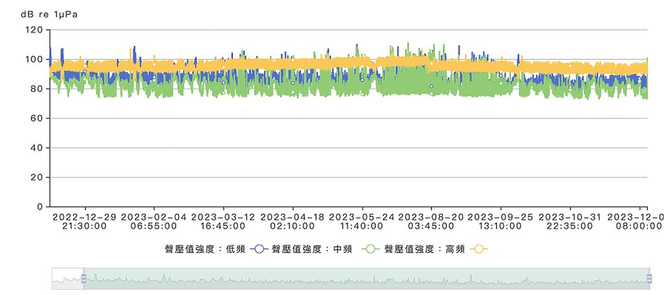Click the left handle of the zoom slider

coord(84,279)
